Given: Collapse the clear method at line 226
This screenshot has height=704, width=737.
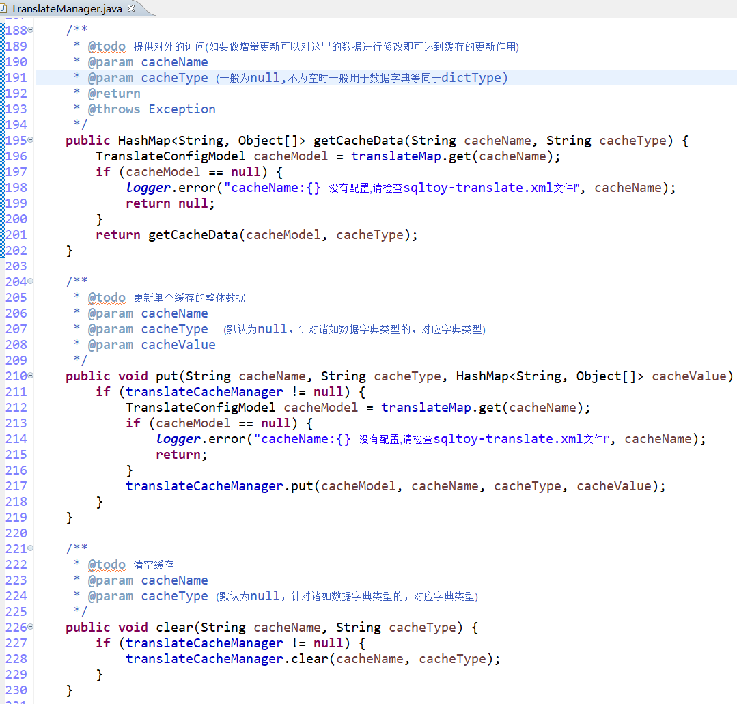Looking at the screenshot, I should pyautogui.click(x=31, y=626).
